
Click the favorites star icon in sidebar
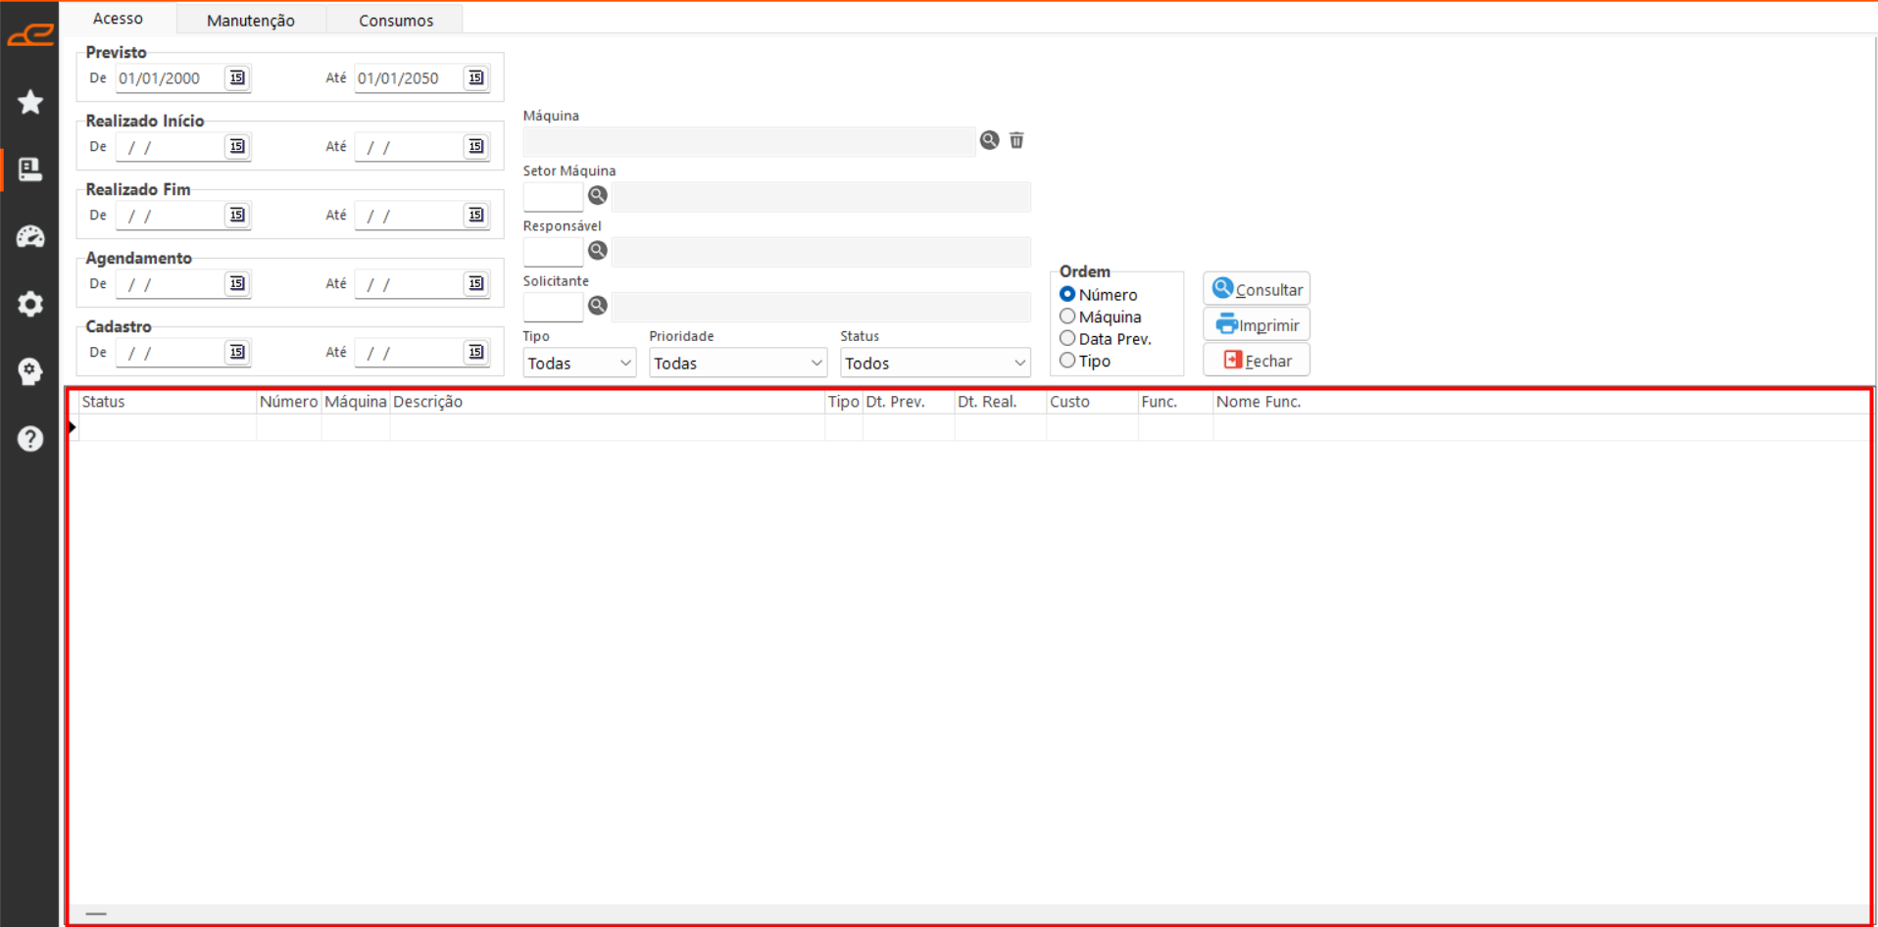[x=30, y=102]
